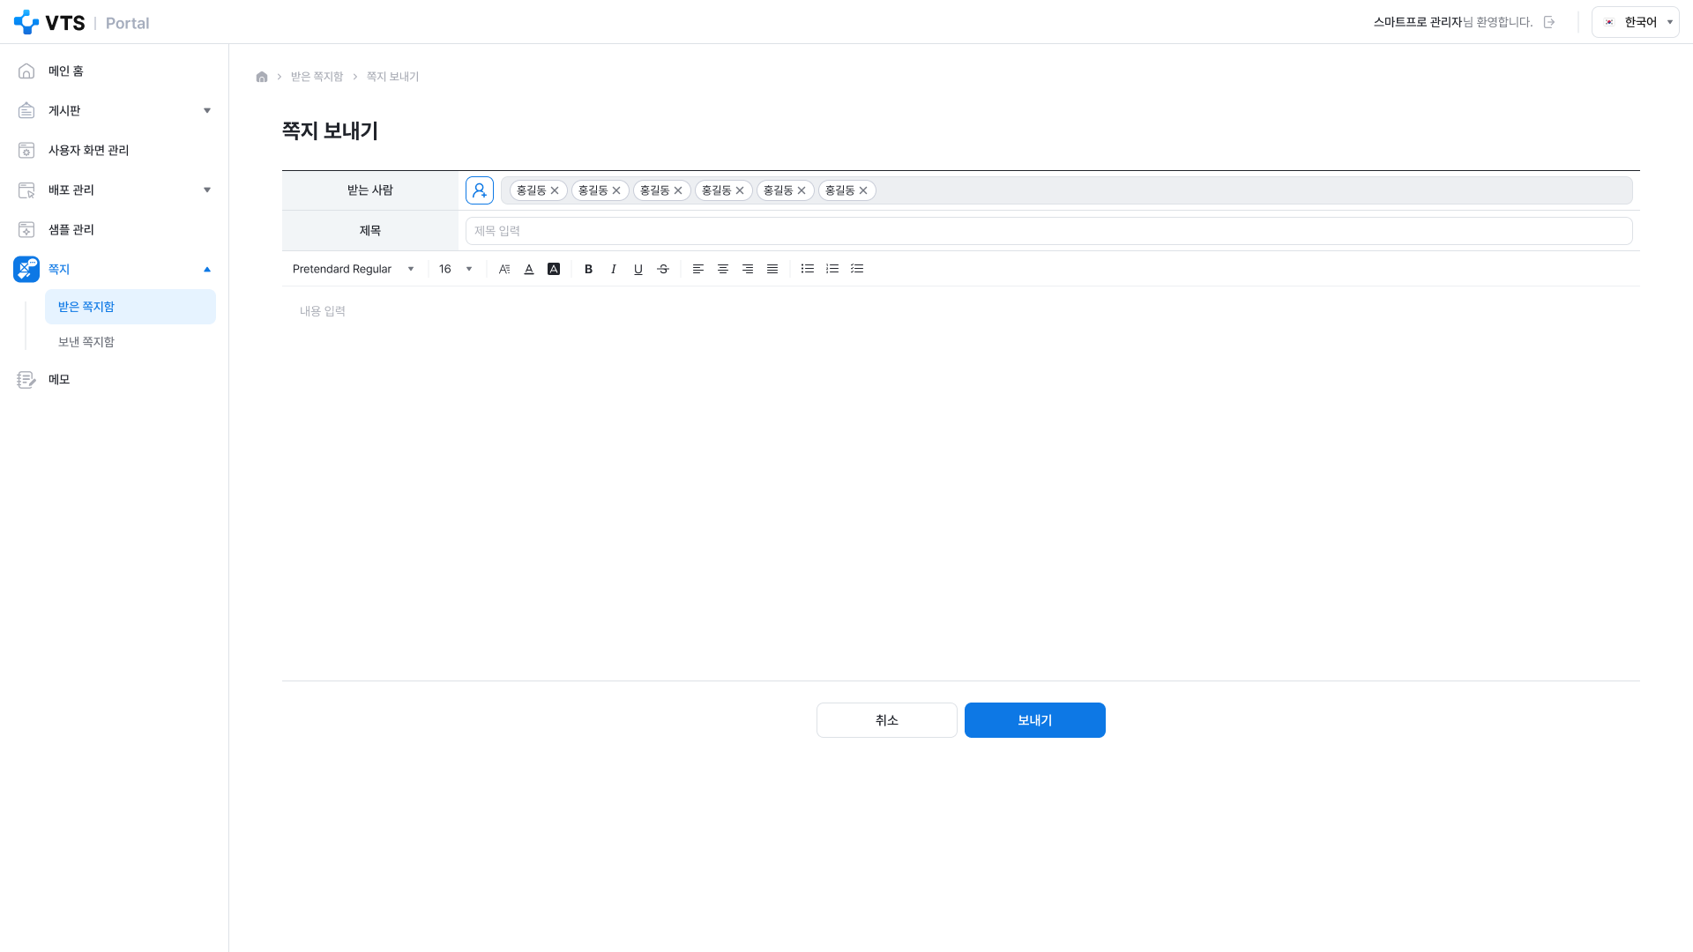
Task: Focus the 제목 입력 title field
Action: pyautogui.click(x=1048, y=231)
